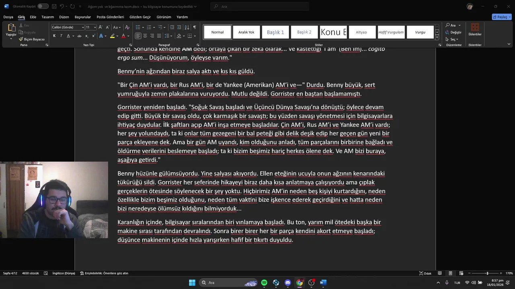Click the Sayfa 4/12 page indicator
This screenshot has height=289, width=515.
(x=10, y=273)
